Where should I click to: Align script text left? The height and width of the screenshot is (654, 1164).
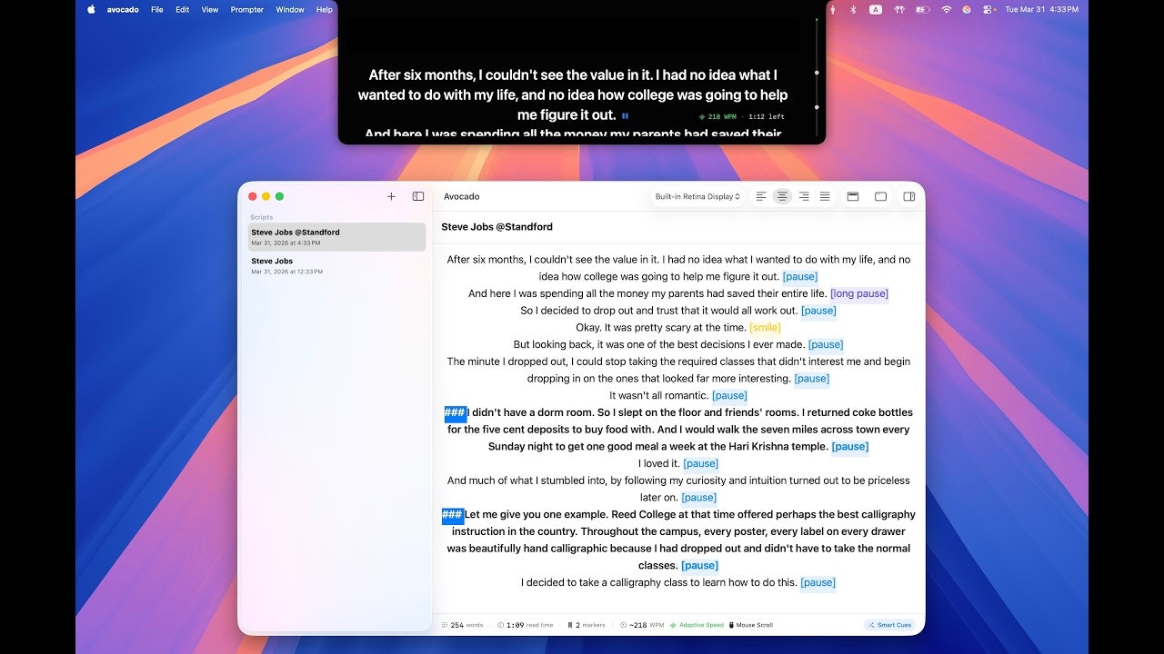pyautogui.click(x=761, y=196)
